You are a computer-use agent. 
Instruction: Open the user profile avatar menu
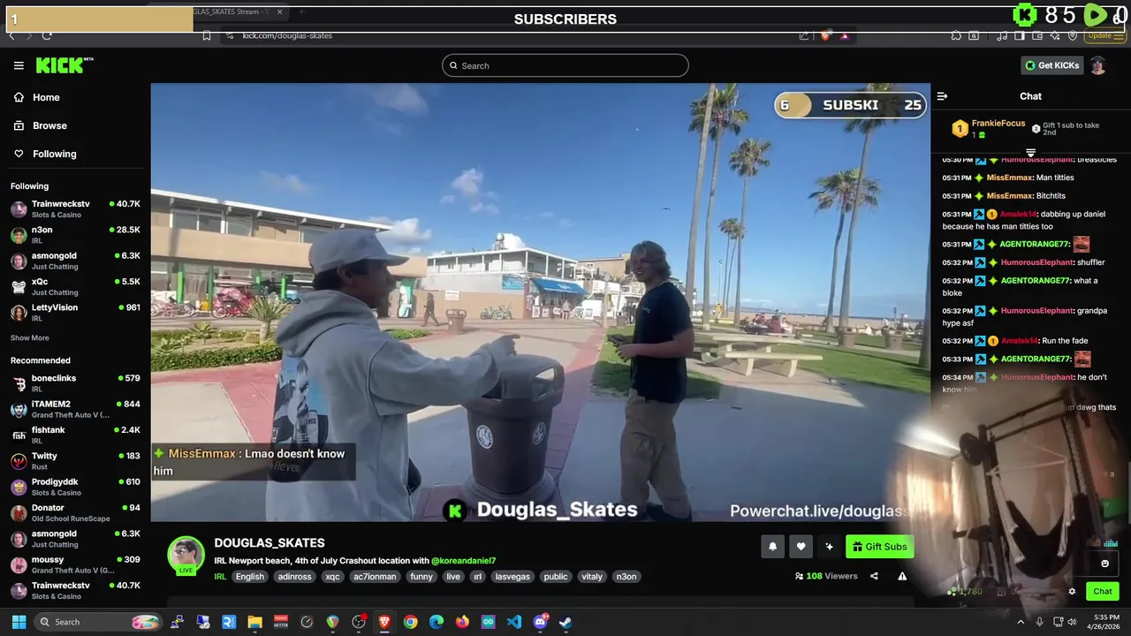coord(1098,65)
